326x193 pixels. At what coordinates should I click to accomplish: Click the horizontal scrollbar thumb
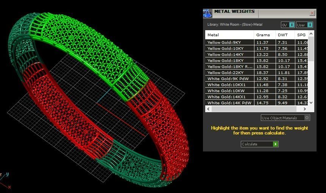pos(254,109)
